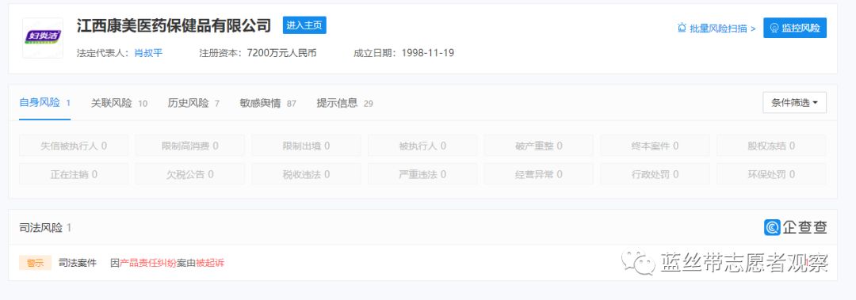
Task: Click the 被执行人 0 filter
Action: click(422, 146)
